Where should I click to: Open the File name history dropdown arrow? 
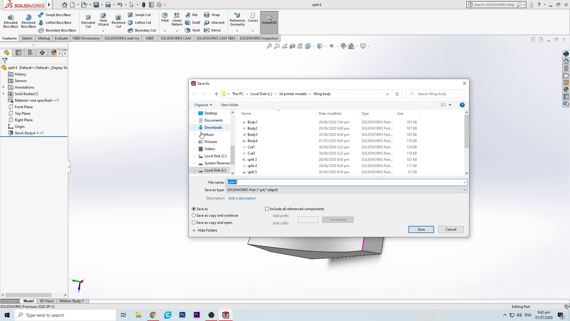tap(465, 182)
